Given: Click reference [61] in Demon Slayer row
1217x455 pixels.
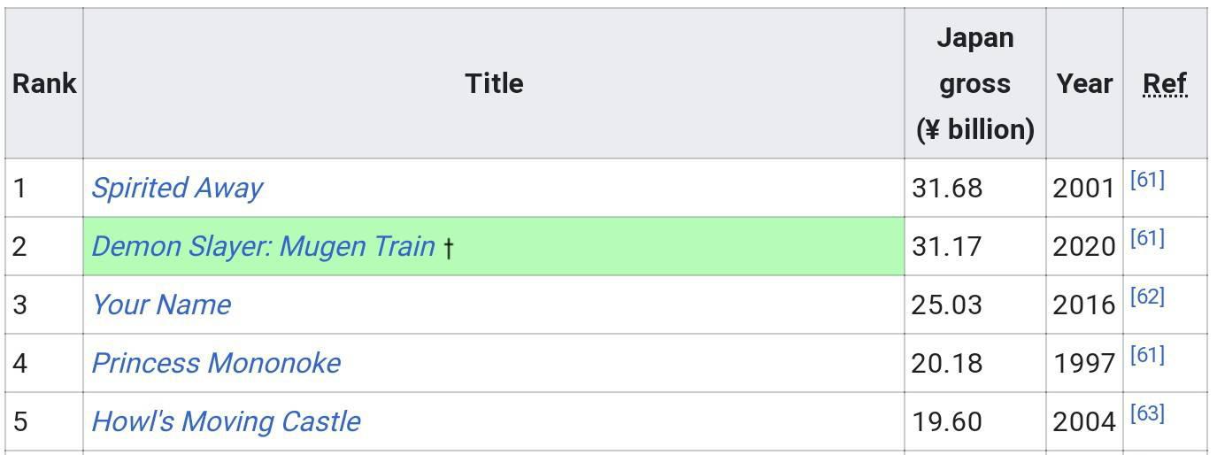Looking at the screenshot, I should coord(1147,238).
